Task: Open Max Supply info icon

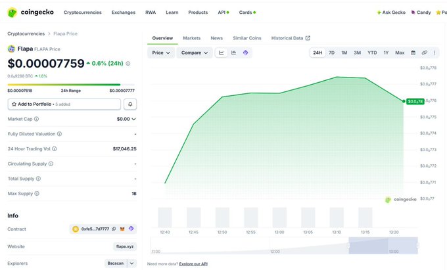Action: click(37, 193)
